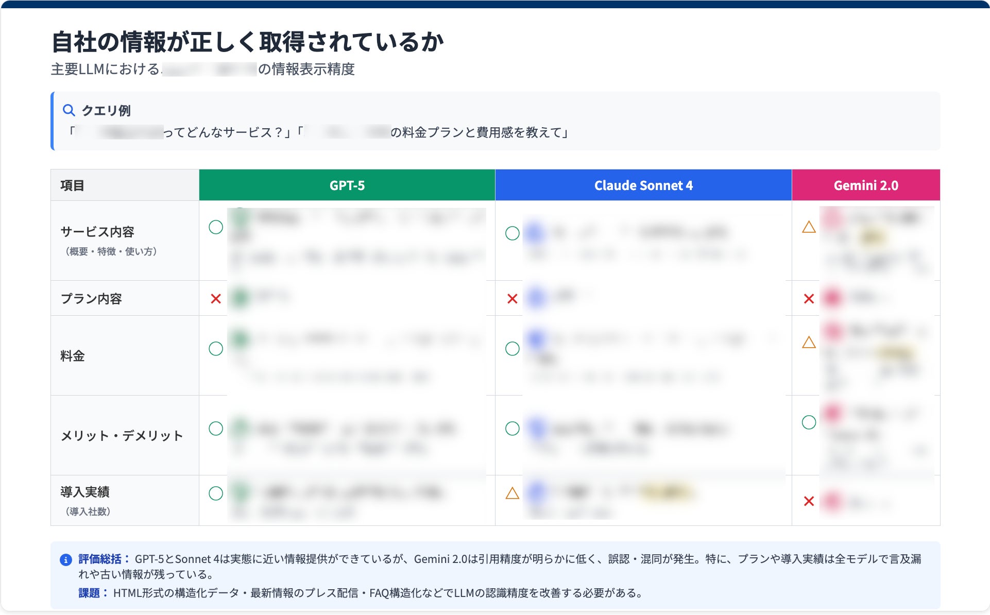Click the 課題： label
This screenshot has height=615, width=990.
(x=94, y=593)
